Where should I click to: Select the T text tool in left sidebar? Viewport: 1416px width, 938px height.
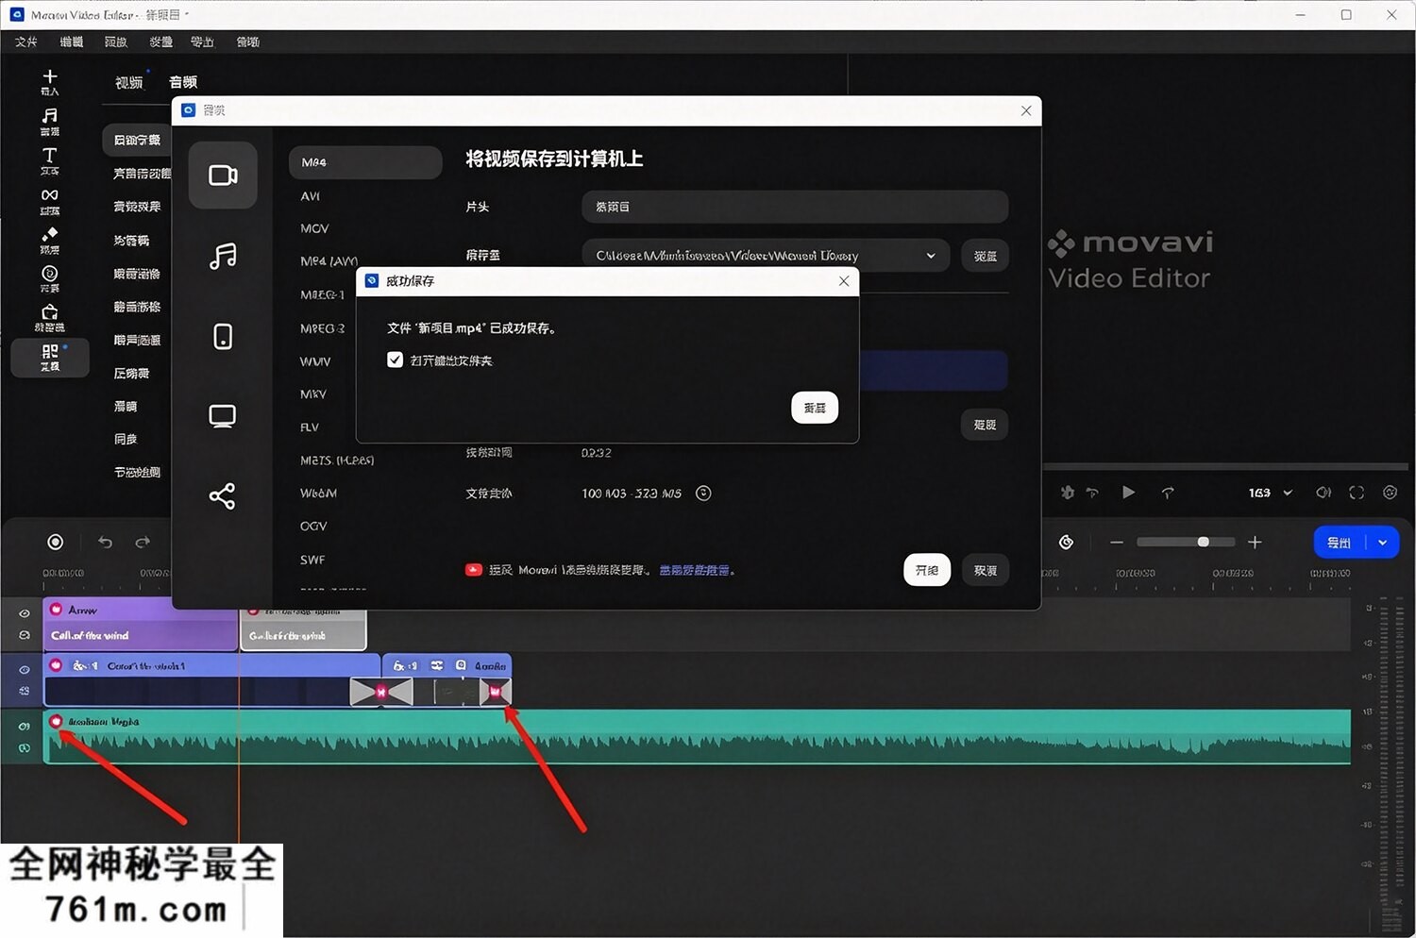[x=50, y=155]
